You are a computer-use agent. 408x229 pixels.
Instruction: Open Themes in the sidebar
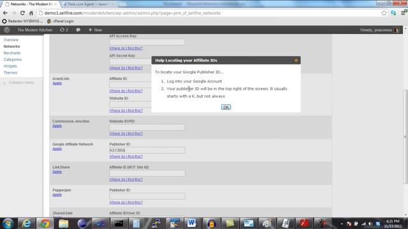[10, 73]
